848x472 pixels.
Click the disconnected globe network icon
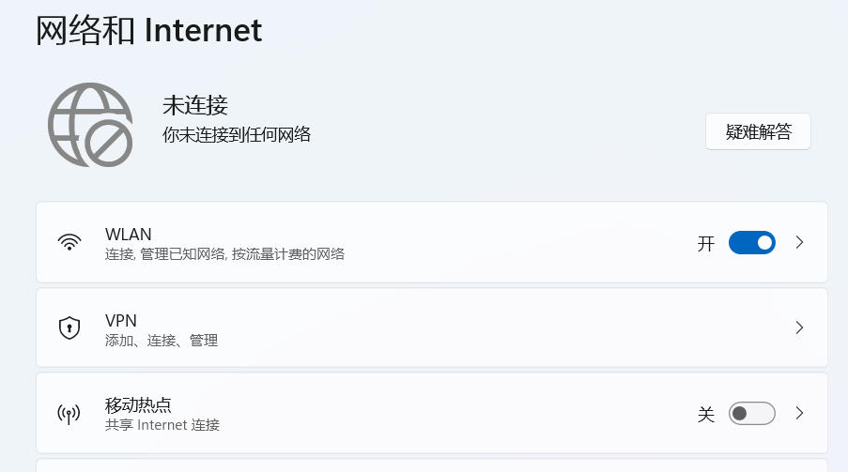(x=90, y=125)
